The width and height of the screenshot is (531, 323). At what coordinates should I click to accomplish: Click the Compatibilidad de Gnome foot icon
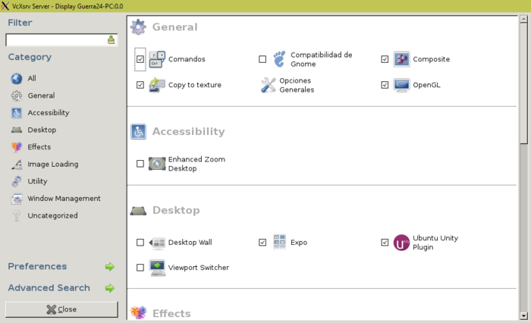[279, 59]
